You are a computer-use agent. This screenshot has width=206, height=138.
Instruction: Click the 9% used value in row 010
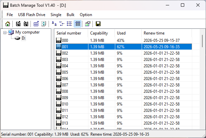coord(120,104)
